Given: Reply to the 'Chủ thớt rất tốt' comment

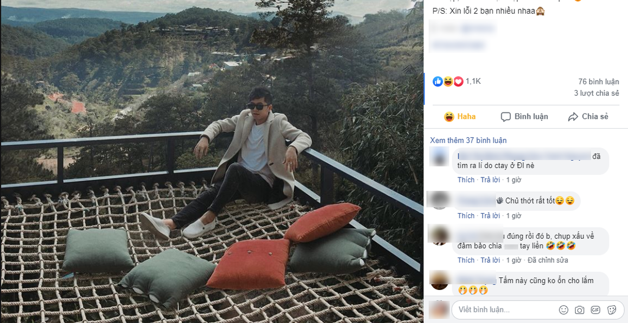Looking at the screenshot, I should [x=490, y=216].
